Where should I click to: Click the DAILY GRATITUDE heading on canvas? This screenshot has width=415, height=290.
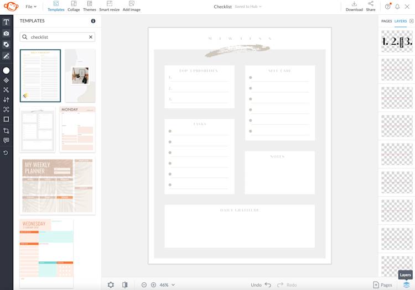point(240,210)
